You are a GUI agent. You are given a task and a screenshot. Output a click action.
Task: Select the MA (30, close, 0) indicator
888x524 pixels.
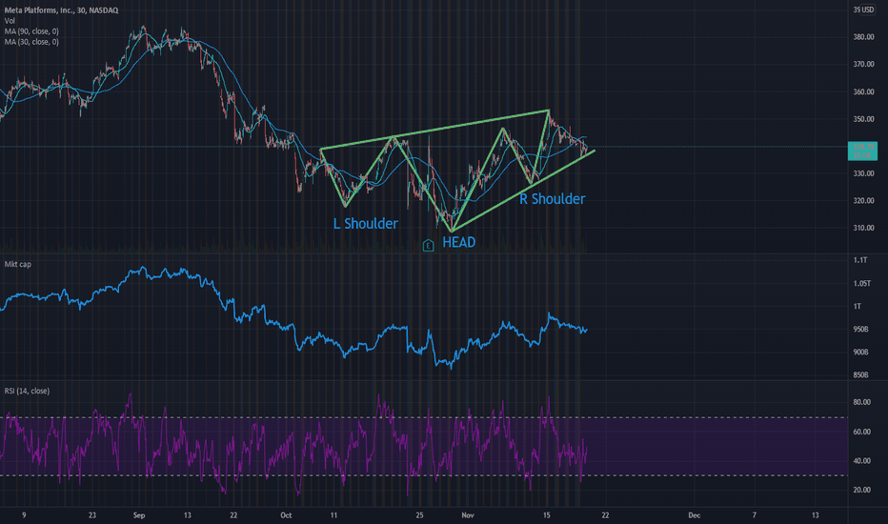31,42
